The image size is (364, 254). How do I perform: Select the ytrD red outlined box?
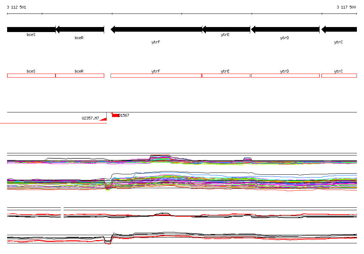(285, 75)
